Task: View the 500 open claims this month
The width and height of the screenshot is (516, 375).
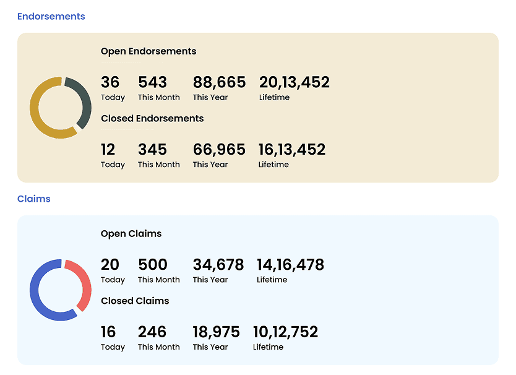Action: [152, 265]
